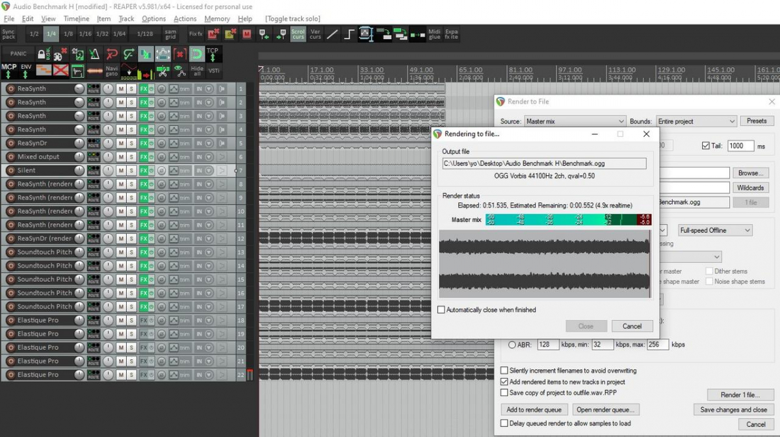
Task: Open the Track menu
Action: click(x=126, y=19)
